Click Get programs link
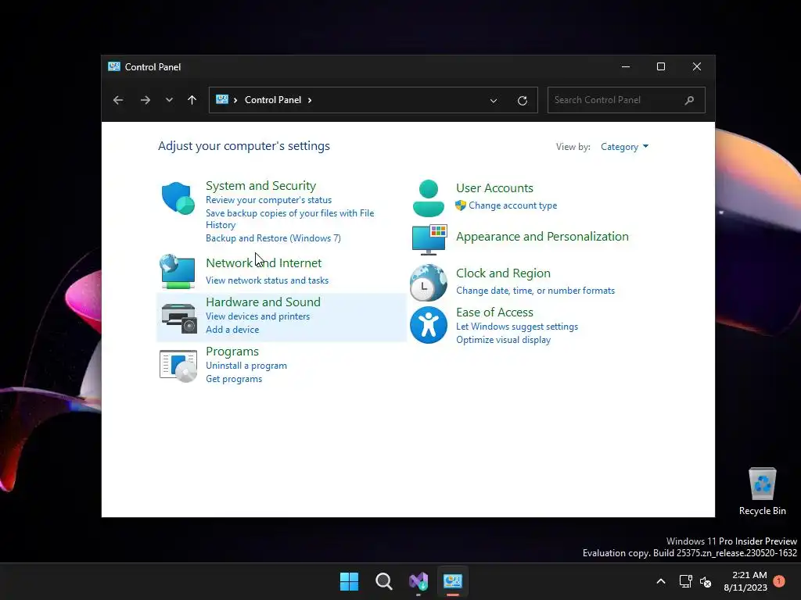 (x=233, y=379)
